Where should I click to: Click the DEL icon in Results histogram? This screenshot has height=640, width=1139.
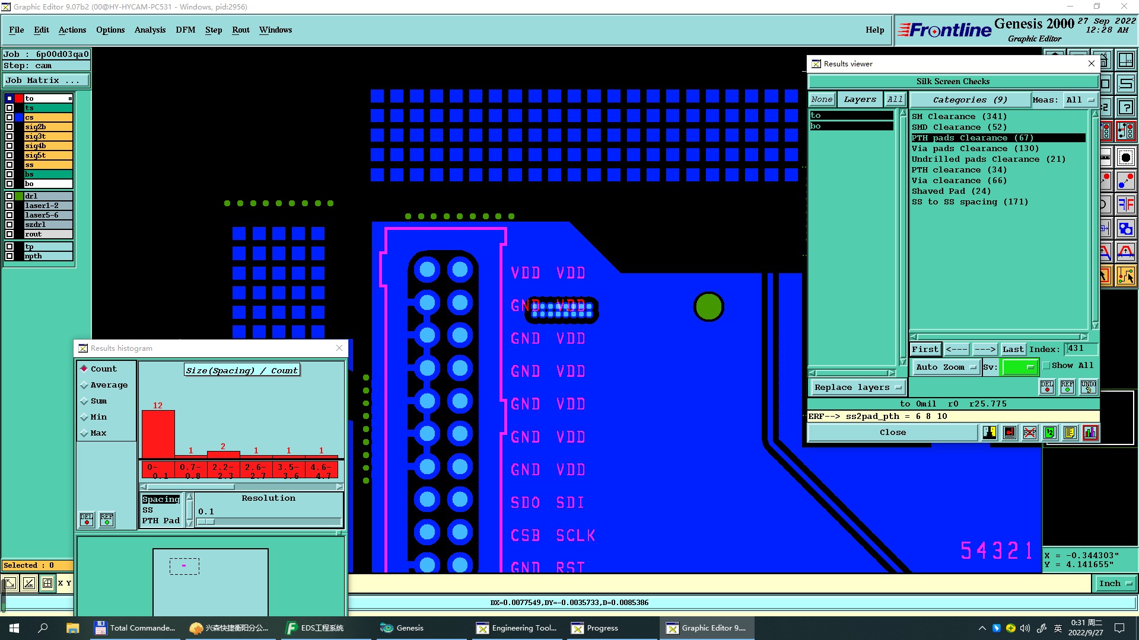[x=87, y=520]
